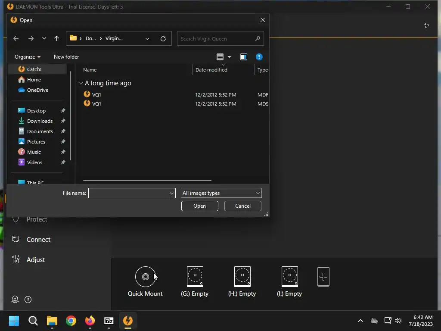Switch to Firefox from the taskbar

point(90,321)
